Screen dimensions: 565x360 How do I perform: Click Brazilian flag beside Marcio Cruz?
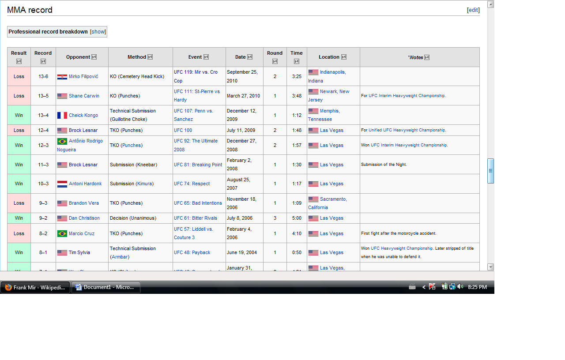pos(62,233)
